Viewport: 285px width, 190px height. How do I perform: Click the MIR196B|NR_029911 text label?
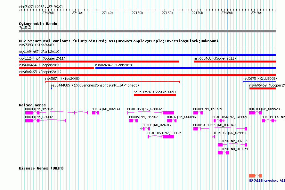pyautogui.click(x=230, y=133)
